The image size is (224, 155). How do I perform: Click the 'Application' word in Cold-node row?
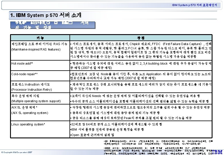tap(154, 74)
